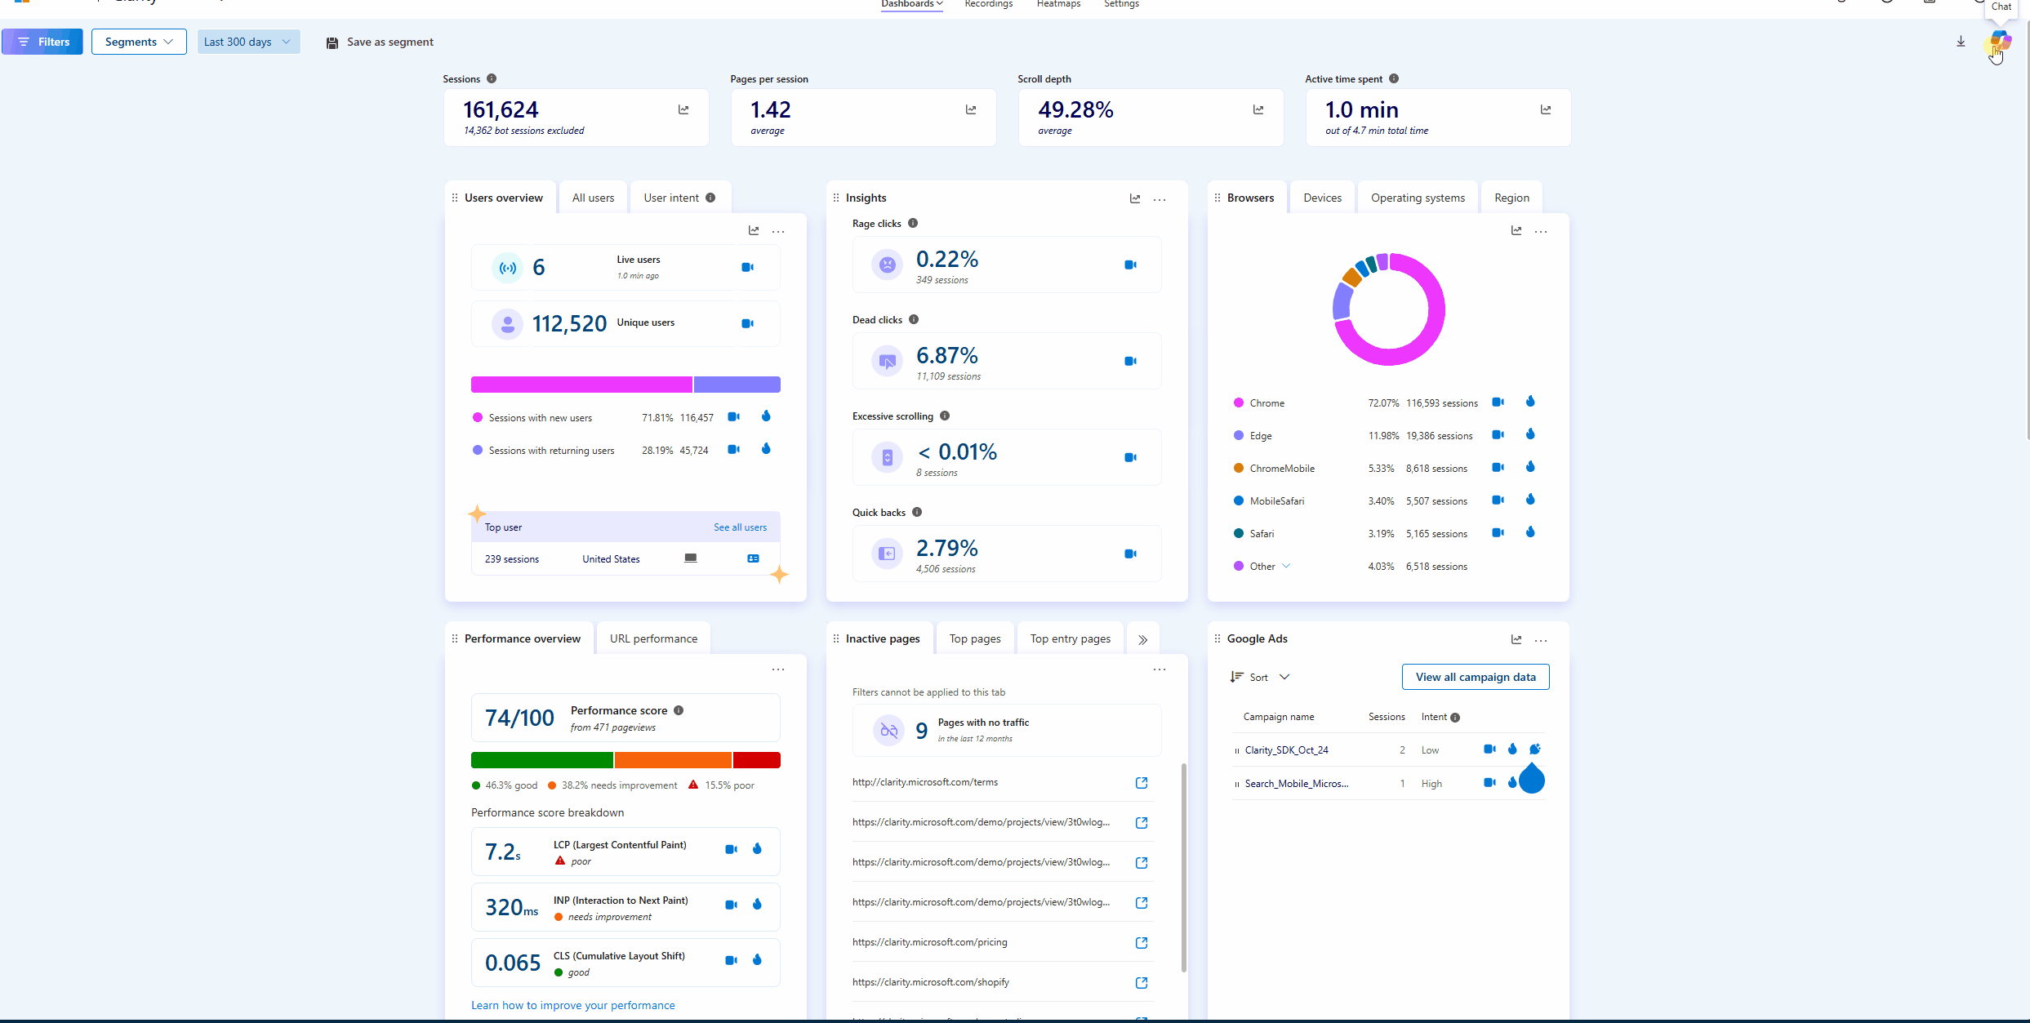This screenshot has height=1023, width=2030.
Task: Open the Top pages tab
Action: [975, 638]
